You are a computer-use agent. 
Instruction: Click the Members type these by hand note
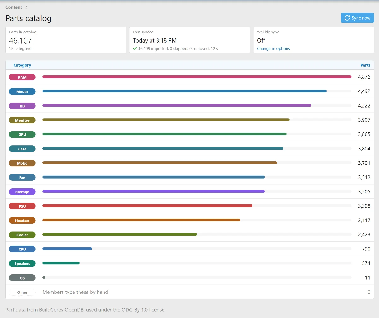pos(75,292)
